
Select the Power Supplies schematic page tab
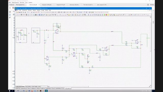click(x=34, y=86)
